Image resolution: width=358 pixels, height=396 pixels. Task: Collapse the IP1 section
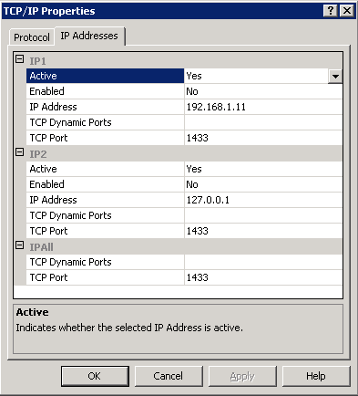[x=19, y=59]
